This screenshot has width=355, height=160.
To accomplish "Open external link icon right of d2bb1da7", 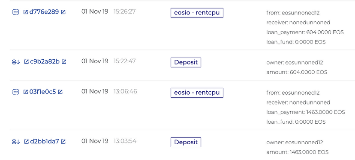I will coord(63,142).
